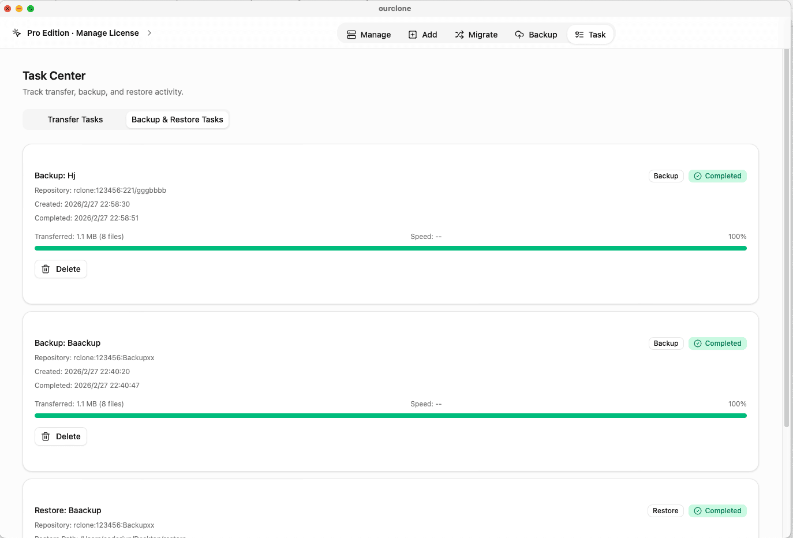Click the Pro Edition sparkle icon
The height and width of the screenshot is (538, 793).
(x=16, y=33)
